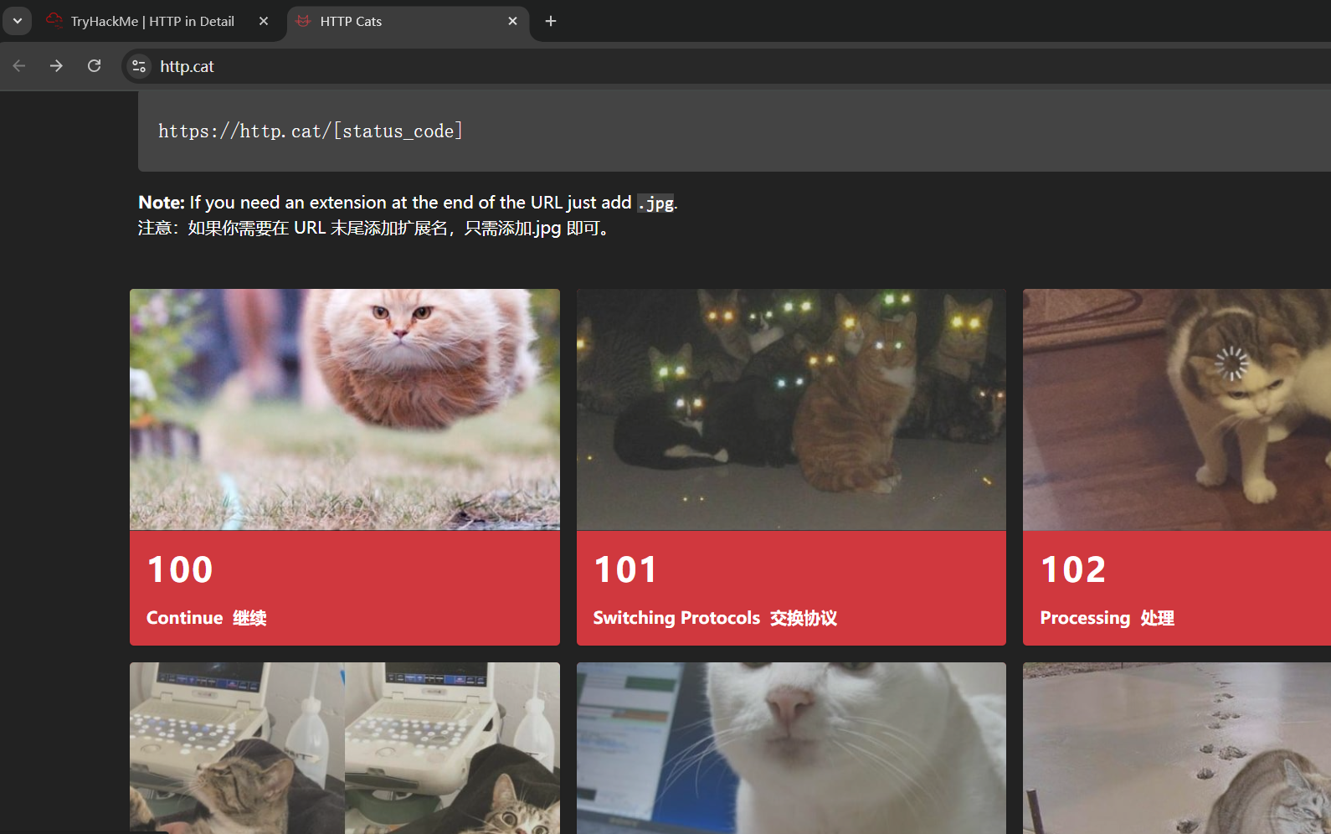
Task: Click the 100 status code heading
Action: point(180,569)
